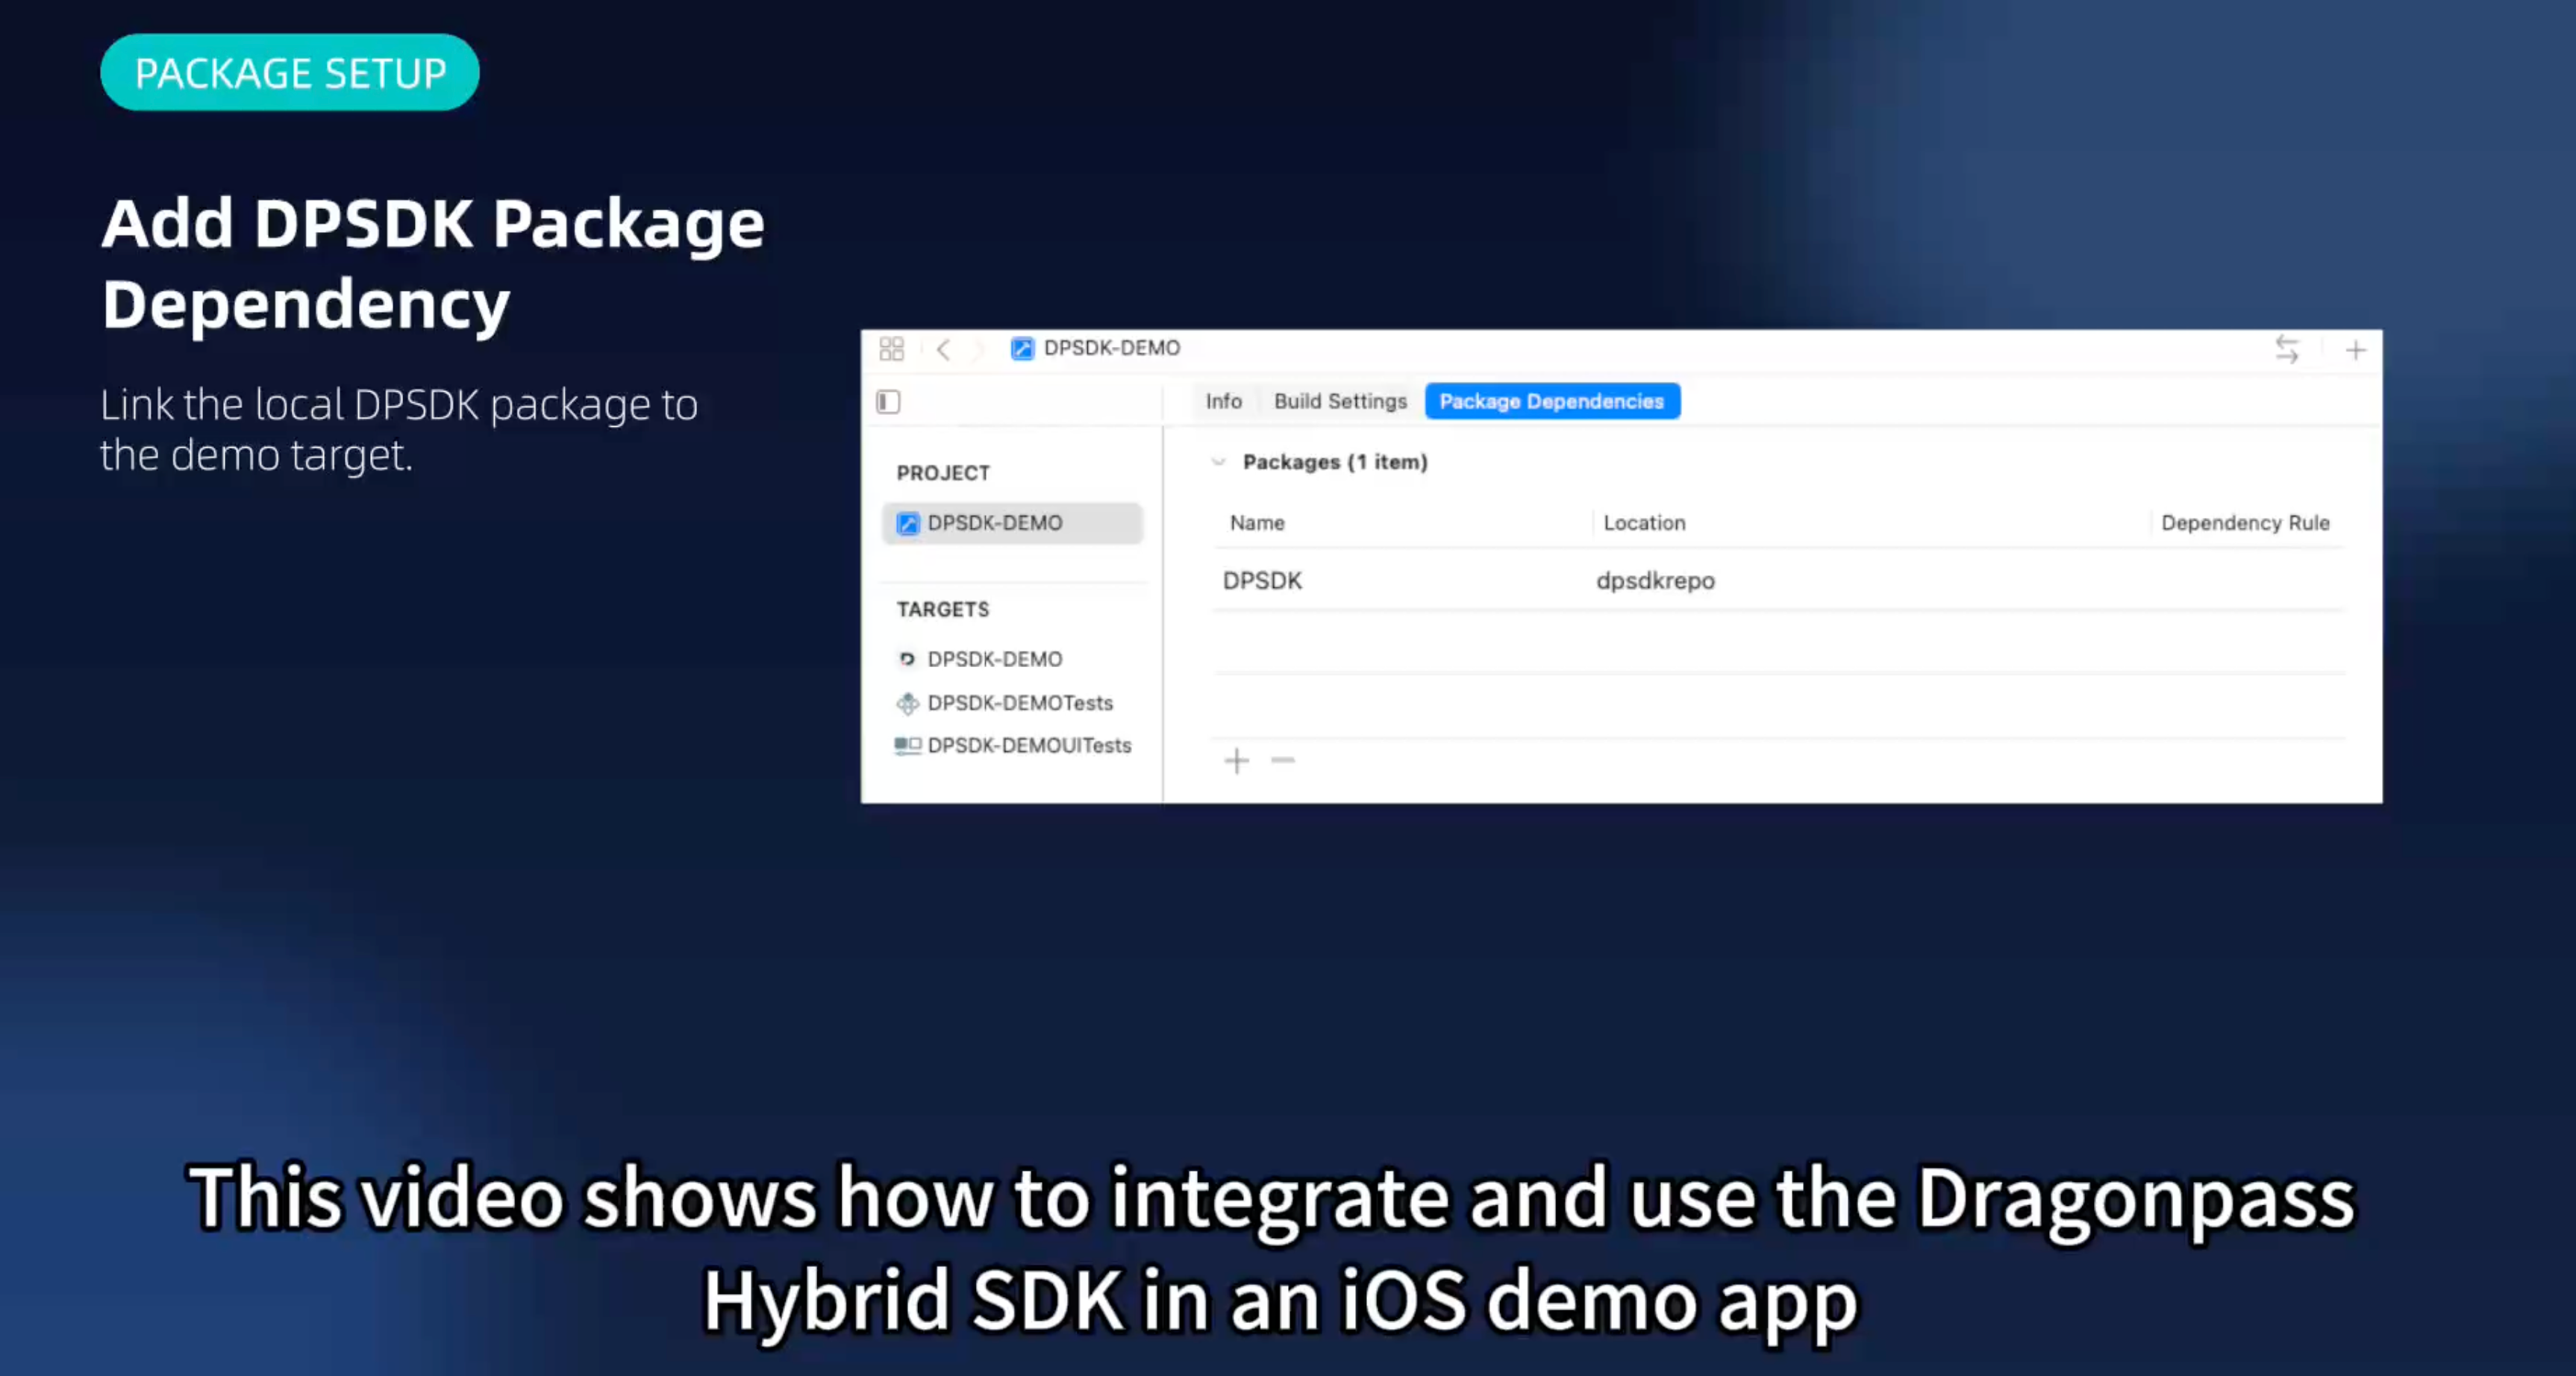Viewport: 2576px width, 1376px height.
Task: Click the swap editor arrows icon
Action: point(2287,349)
